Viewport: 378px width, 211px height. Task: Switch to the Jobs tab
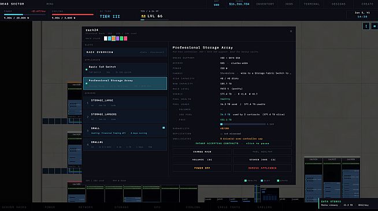[289, 4]
